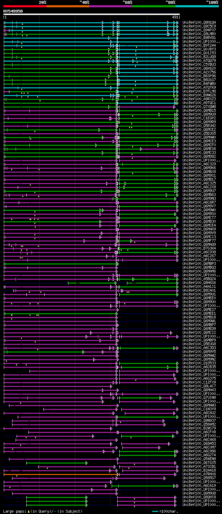Click on UniRef100_A6C3D3
This screenshot has height=514, width=222.
[x=199, y=348]
